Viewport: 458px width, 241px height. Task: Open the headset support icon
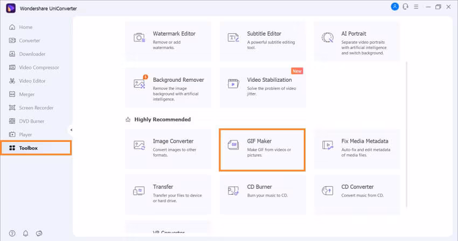(405, 6)
